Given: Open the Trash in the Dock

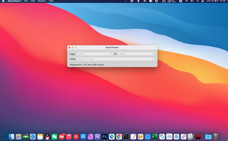Looking at the screenshot, I should (216, 136).
